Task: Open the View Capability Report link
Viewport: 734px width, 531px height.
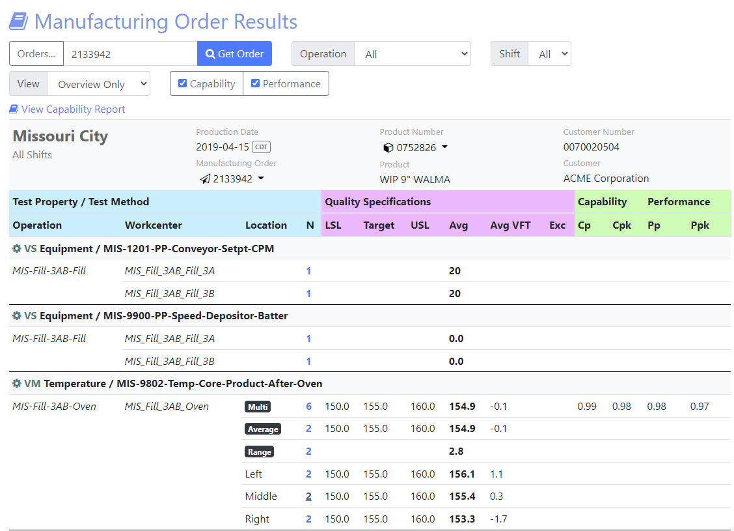Action: (73, 109)
